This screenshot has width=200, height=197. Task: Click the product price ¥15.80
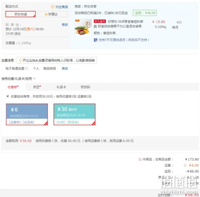(159, 22)
